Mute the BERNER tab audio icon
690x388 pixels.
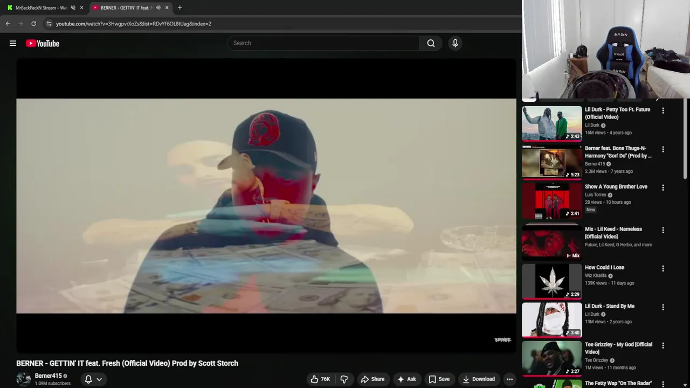158,8
